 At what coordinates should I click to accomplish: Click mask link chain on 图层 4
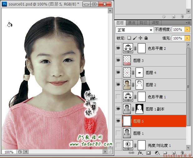coord(133,72)
